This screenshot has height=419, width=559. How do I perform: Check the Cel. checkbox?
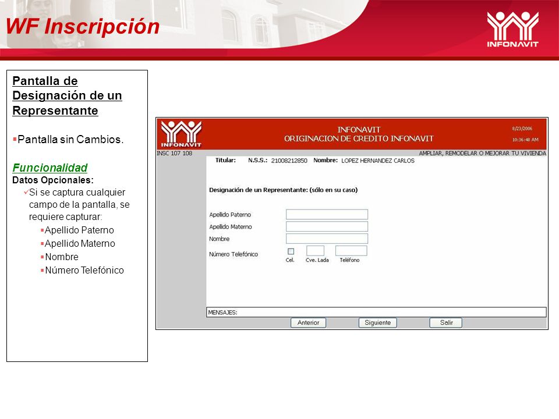click(x=291, y=251)
